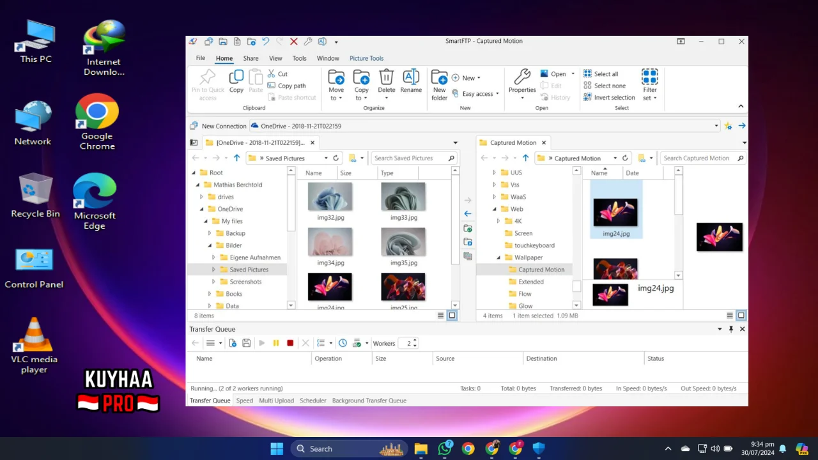Increase the Workers count stepper
This screenshot has height=460, width=818.
point(415,341)
